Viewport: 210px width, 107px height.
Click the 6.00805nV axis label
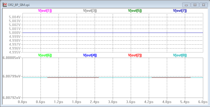click(x=12, y=58)
